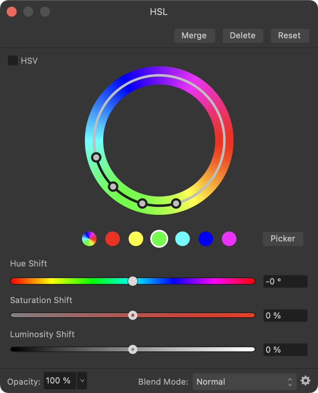This screenshot has height=393, width=318.
Task: Activate the Picker tool
Action: [x=283, y=239]
